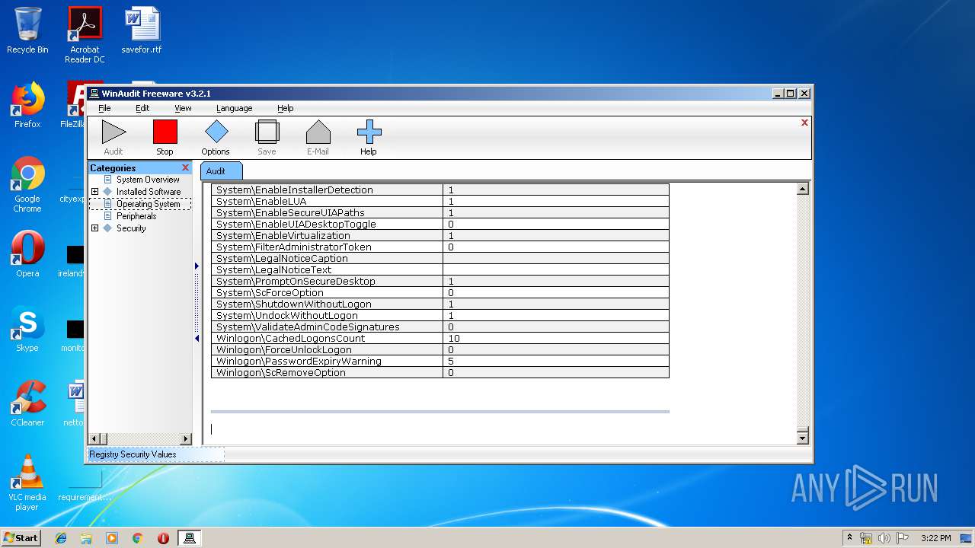This screenshot has width=975, height=548.
Task: Click the CachedLogonsCount value 10
Action: [x=454, y=338]
